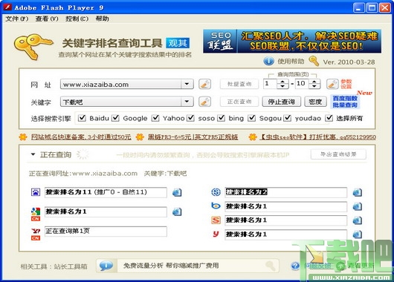Screen dimensions: 394x282
Task: Click the 站长工具箱 related tools link
Action: (71, 266)
